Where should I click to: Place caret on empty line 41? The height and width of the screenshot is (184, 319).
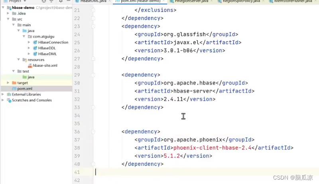pos(206,172)
